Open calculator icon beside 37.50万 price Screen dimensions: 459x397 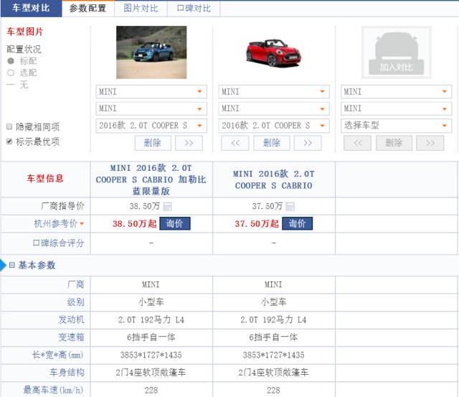[290, 207]
